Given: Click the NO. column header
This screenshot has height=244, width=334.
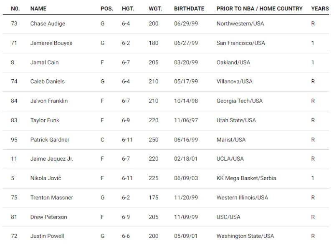Looking at the screenshot, I should pos(15,8).
